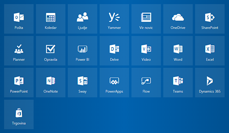
Task: Open the Sway tile
Action: coord(82,82)
